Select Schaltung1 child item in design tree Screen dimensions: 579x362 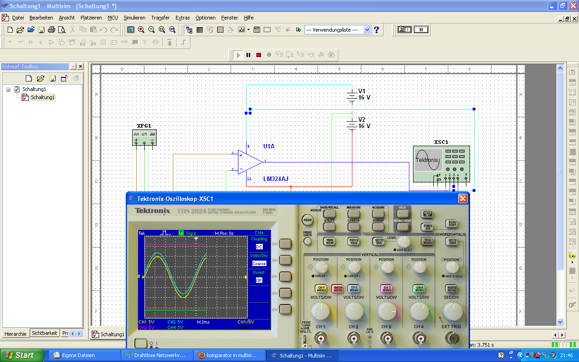43,97
